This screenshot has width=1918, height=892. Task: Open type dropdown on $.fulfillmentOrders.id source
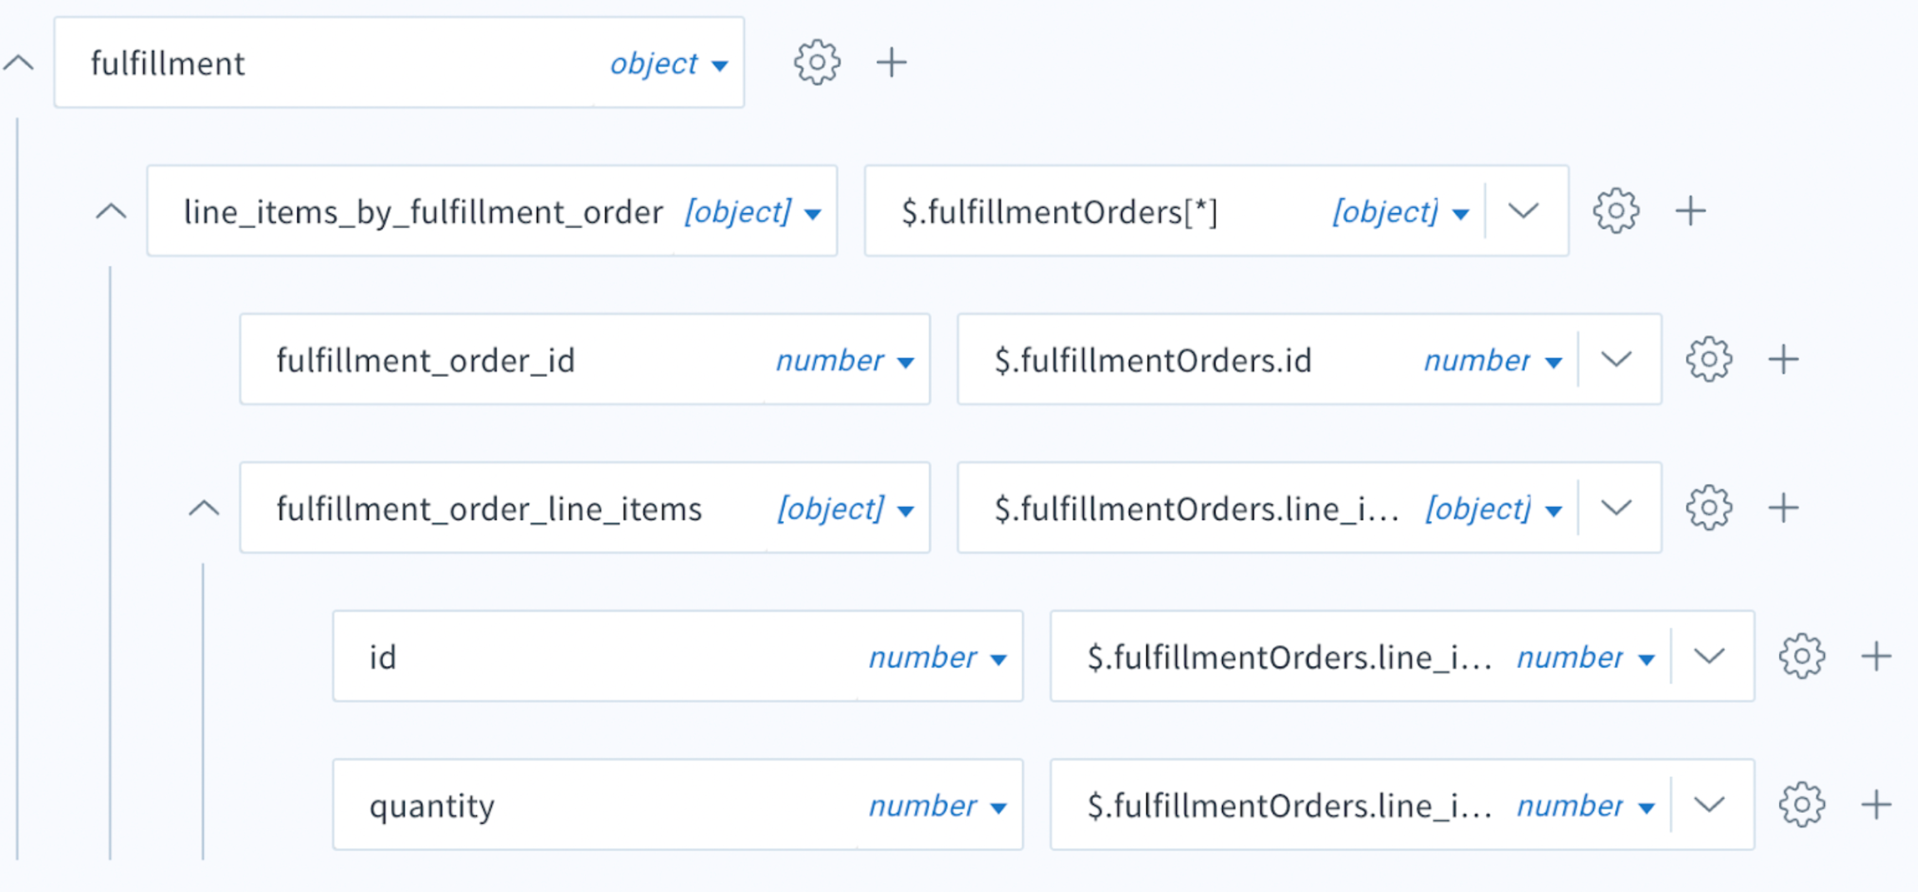click(x=1493, y=360)
